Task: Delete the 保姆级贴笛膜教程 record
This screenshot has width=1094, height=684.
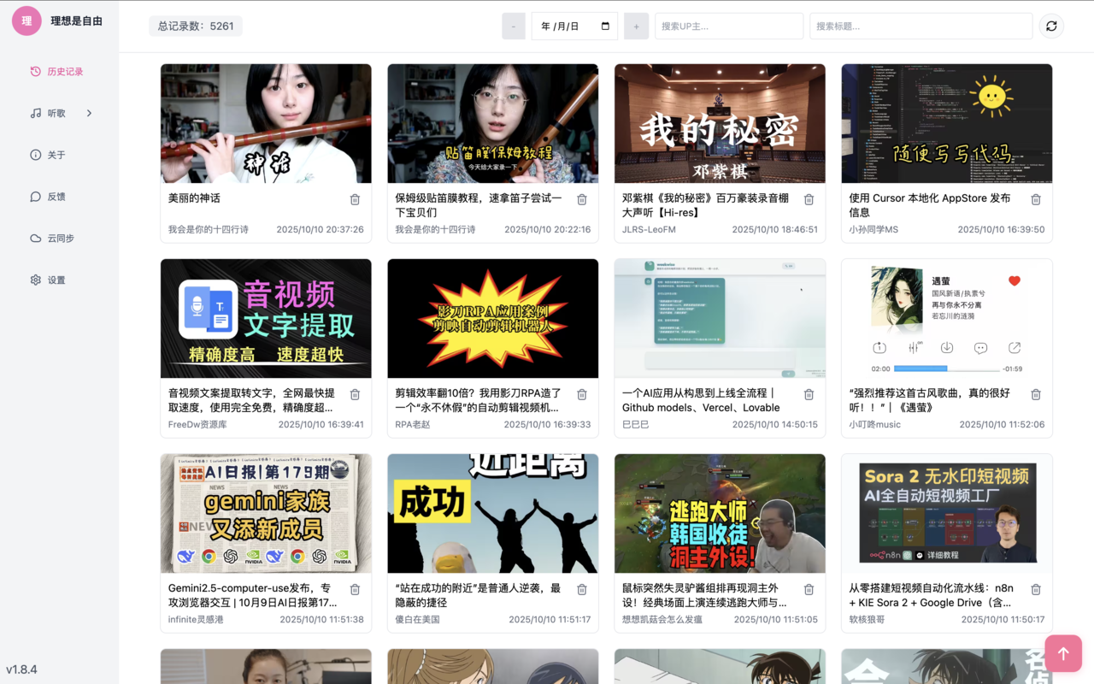Action: [x=582, y=199]
